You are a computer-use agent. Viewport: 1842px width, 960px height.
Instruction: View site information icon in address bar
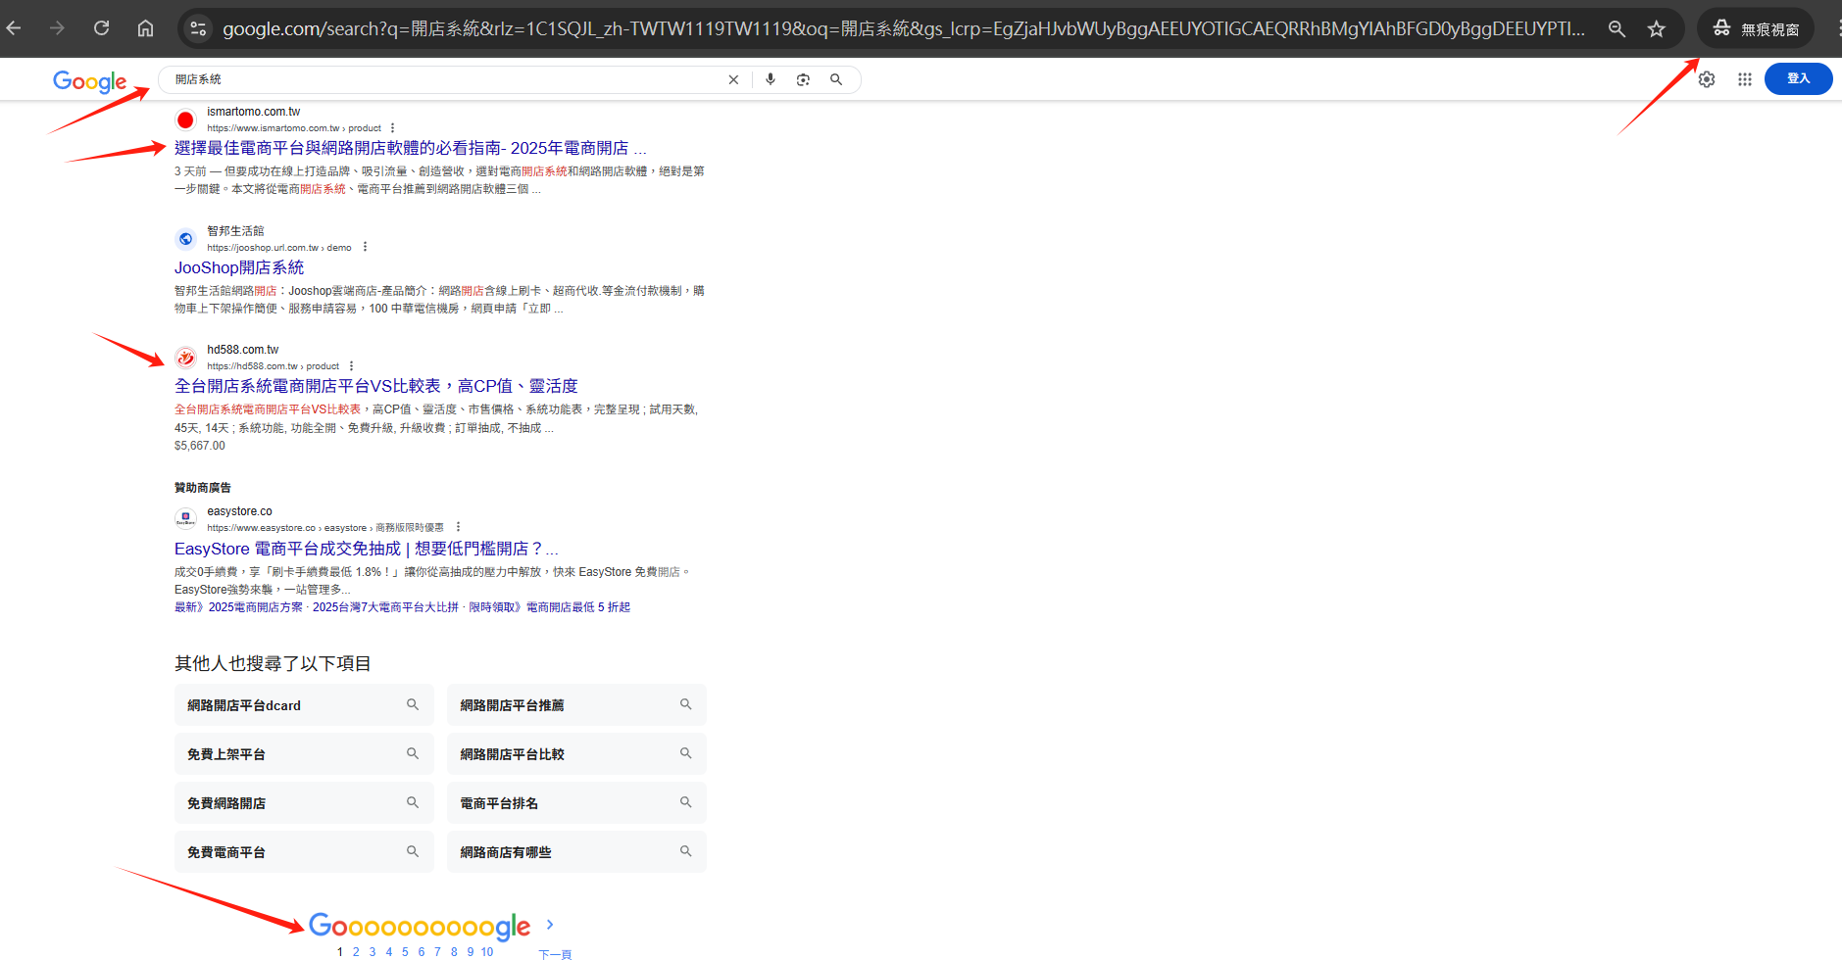[x=198, y=28]
